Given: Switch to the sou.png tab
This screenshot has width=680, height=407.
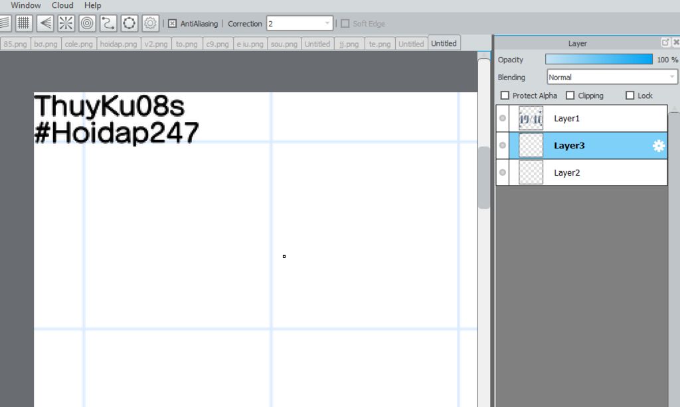Looking at the screenshot, I should [x=284, y=44].
